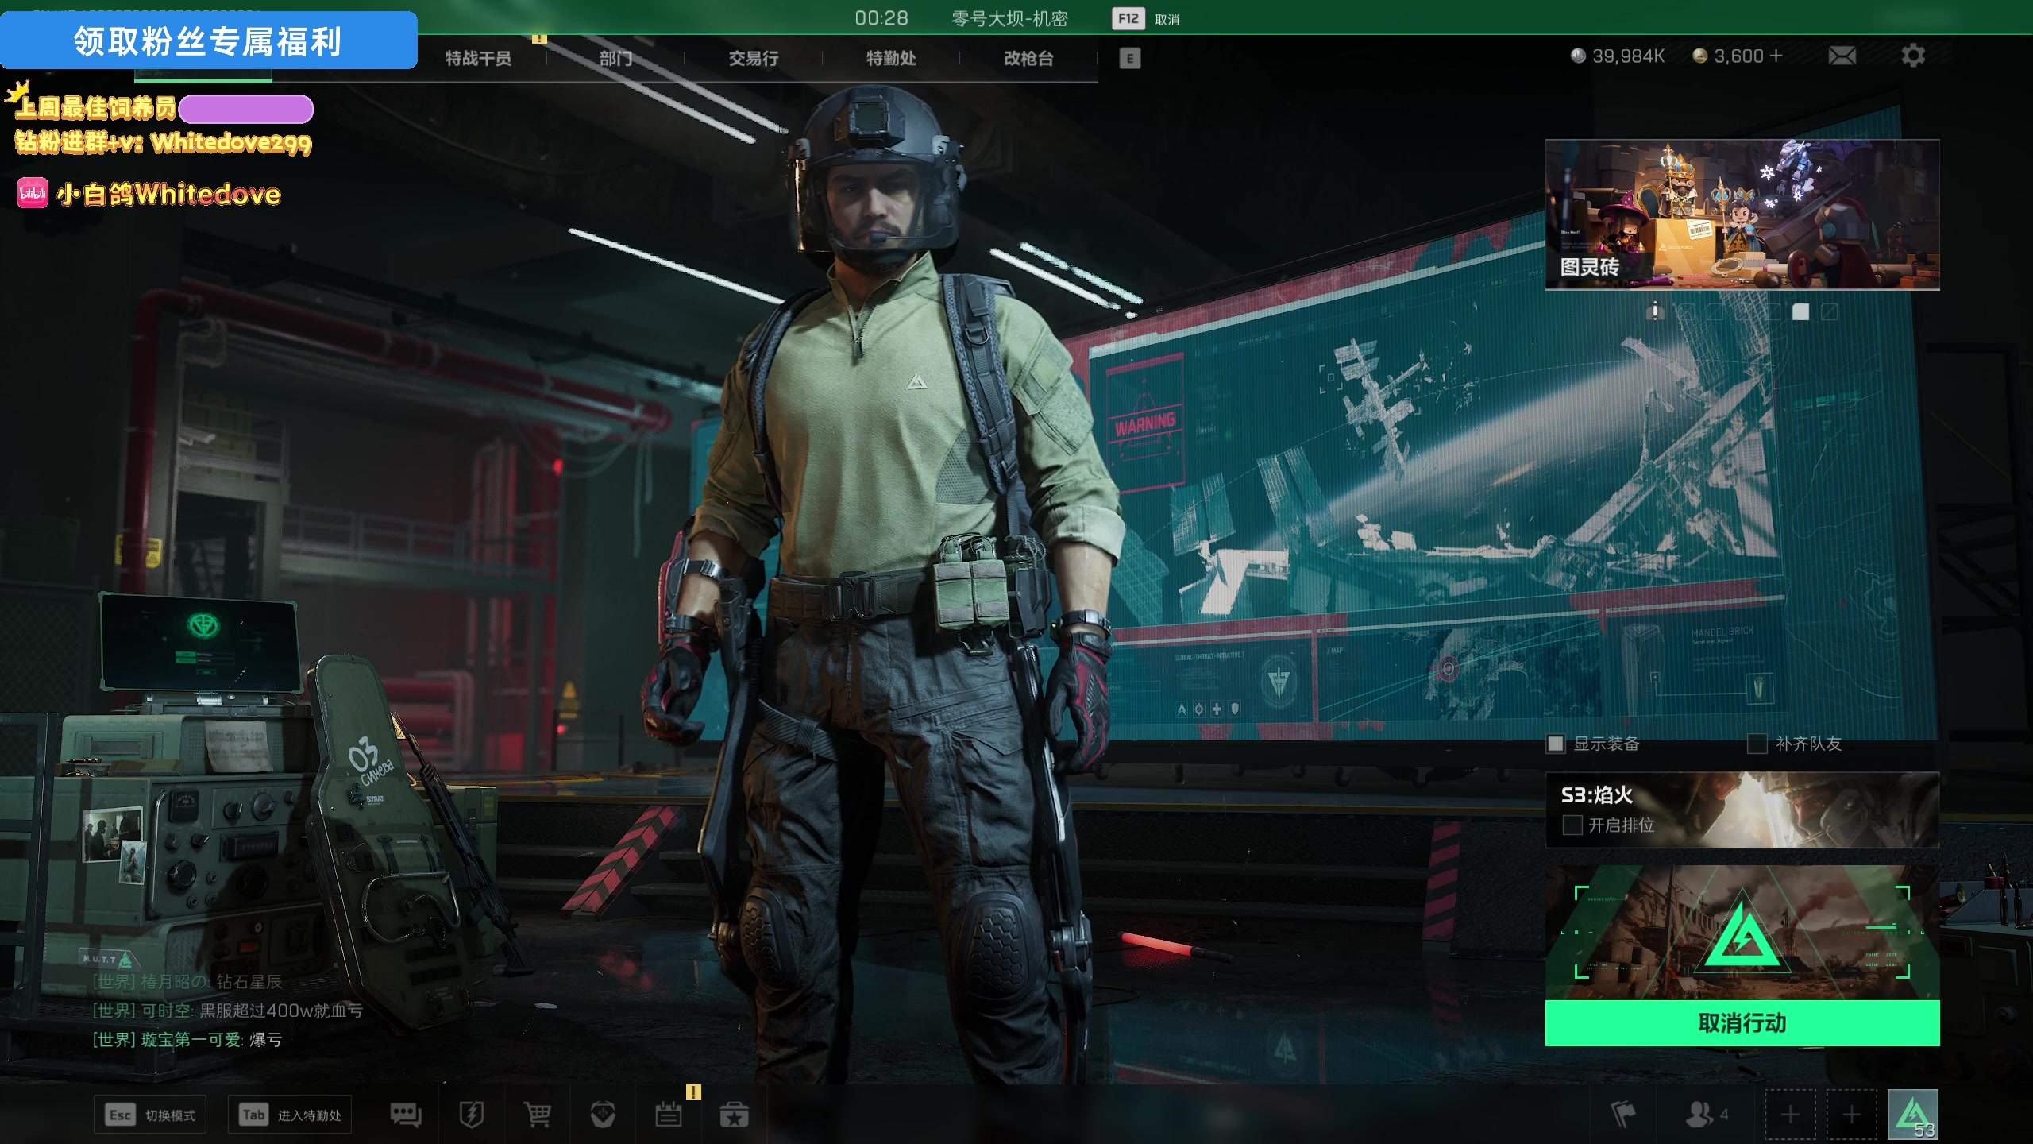Switch to the 特战干员 tab
The image size is (2033, 1144).
pyautogui.click(x=478, y=58)
